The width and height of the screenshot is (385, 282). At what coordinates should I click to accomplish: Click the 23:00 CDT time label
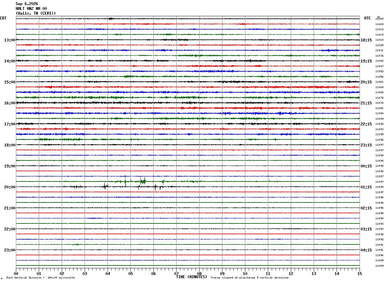(10, 250)
